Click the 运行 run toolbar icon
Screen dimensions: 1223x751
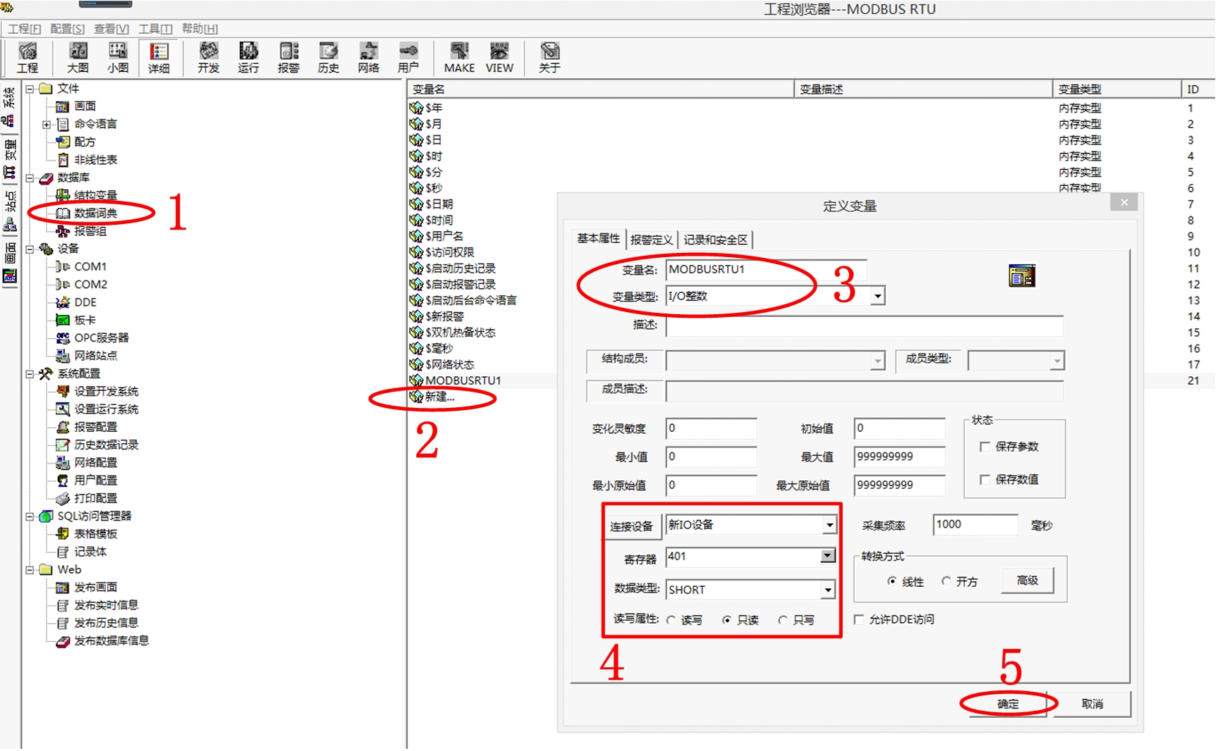coord(248,57)
